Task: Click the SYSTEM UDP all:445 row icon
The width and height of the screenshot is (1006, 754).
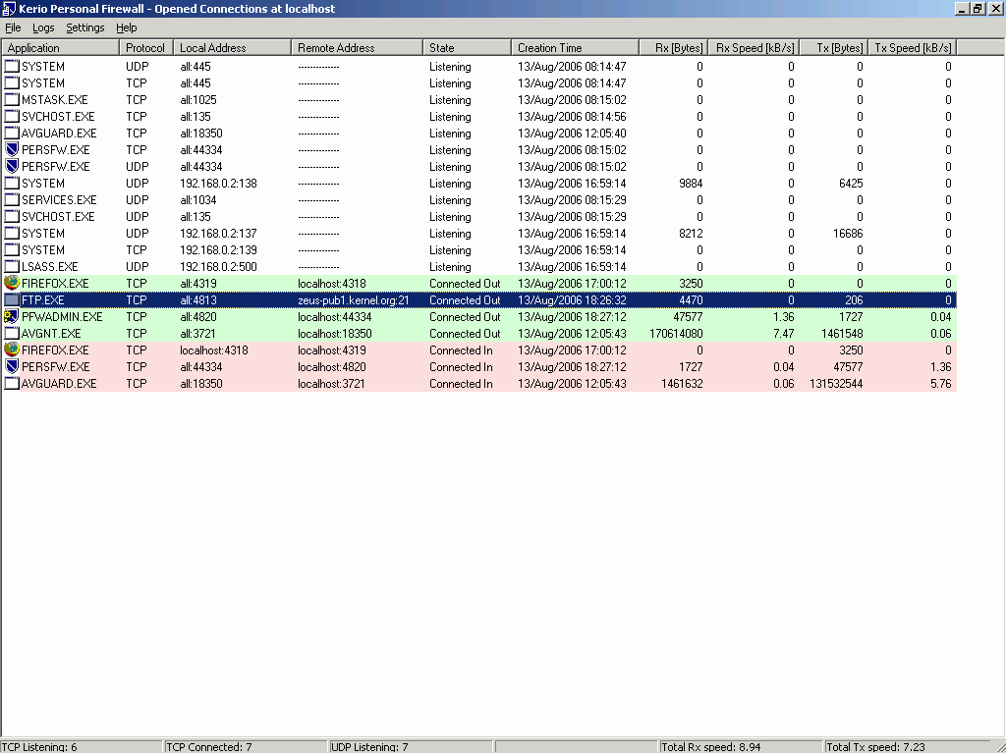Action: (x=12, y=66)
